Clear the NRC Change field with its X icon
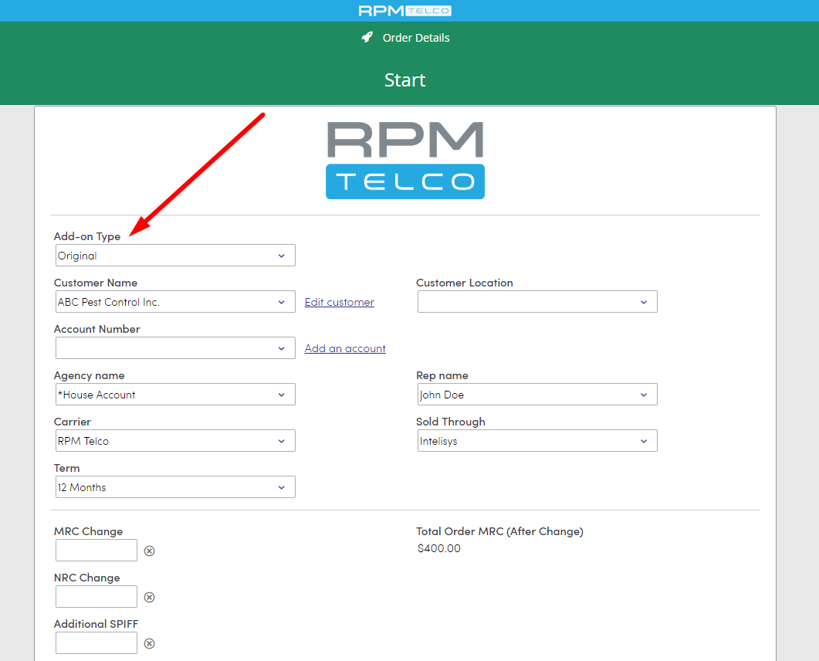The height and width of the screenshot is (661, 819). click(x=150, y=597)
